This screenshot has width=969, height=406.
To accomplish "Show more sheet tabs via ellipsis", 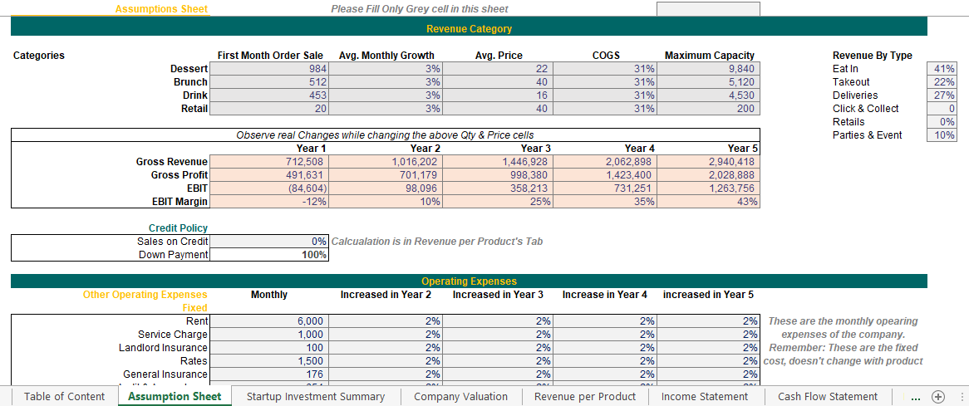I will (x=916, y=396).
